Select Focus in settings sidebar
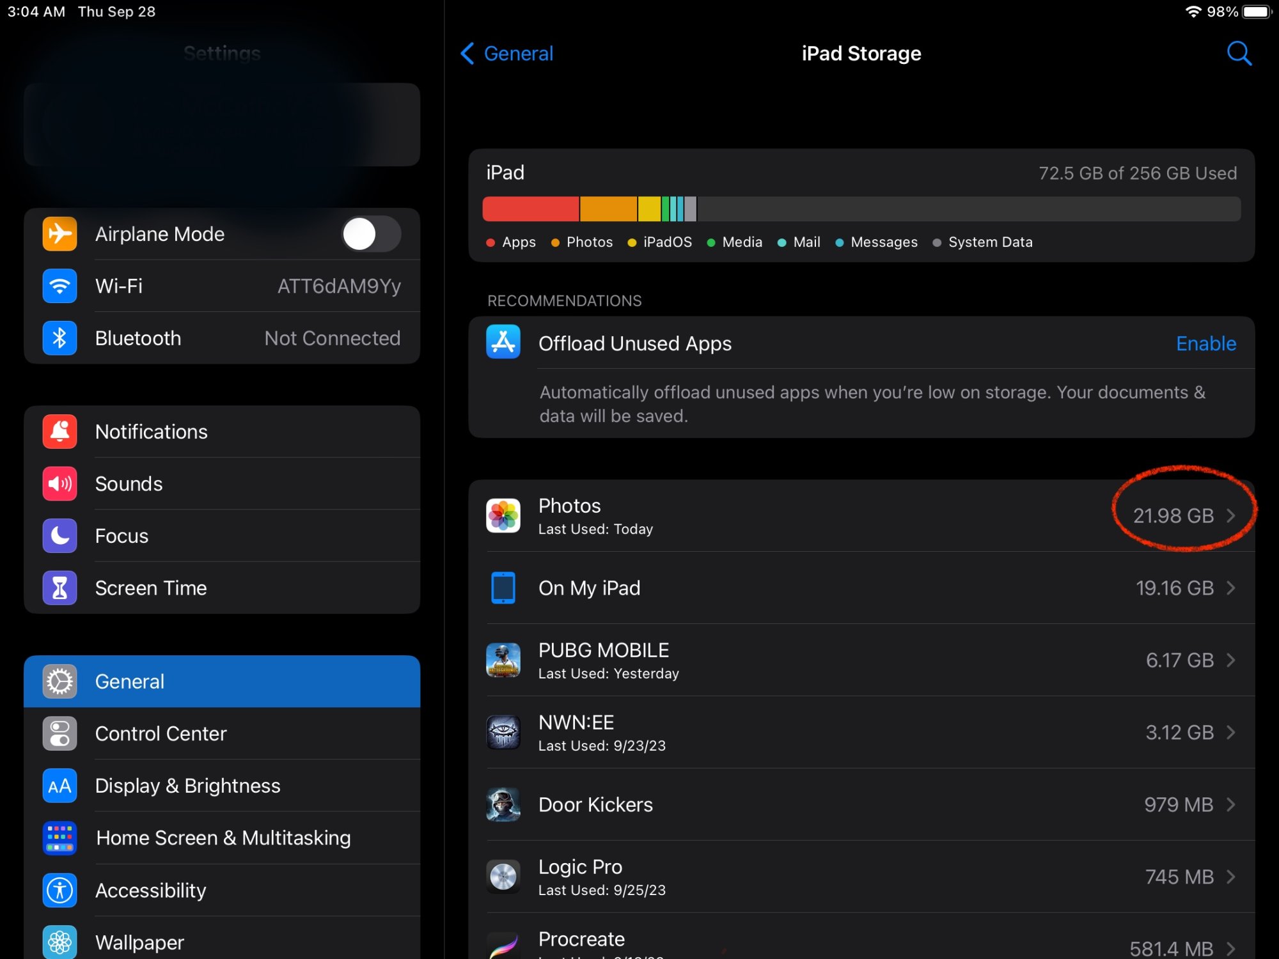The image size is (1279, 959). coord(222,536)
